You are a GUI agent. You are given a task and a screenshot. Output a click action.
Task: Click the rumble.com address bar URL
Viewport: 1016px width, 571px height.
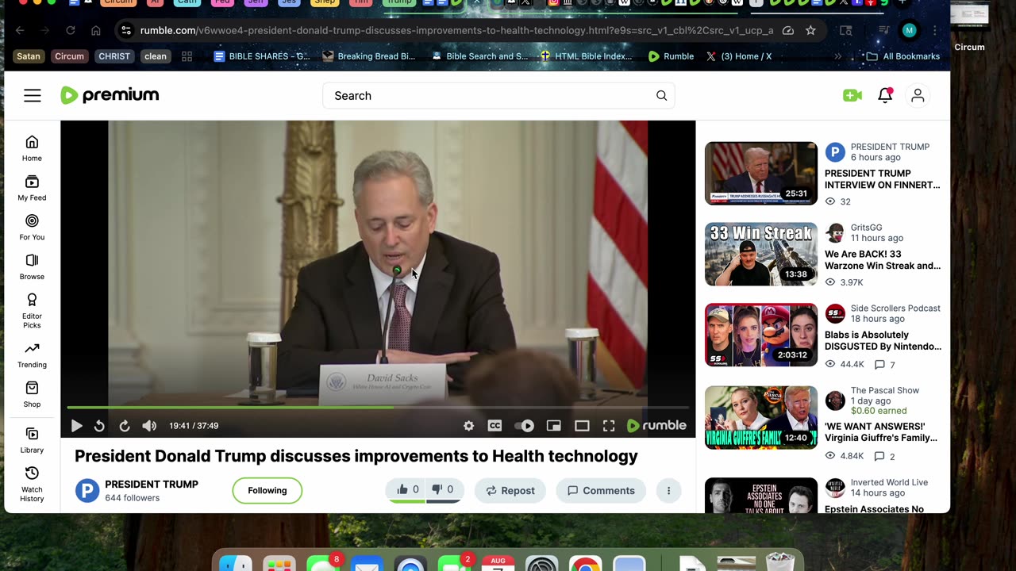pyautogui.click(x=456, y=30)
